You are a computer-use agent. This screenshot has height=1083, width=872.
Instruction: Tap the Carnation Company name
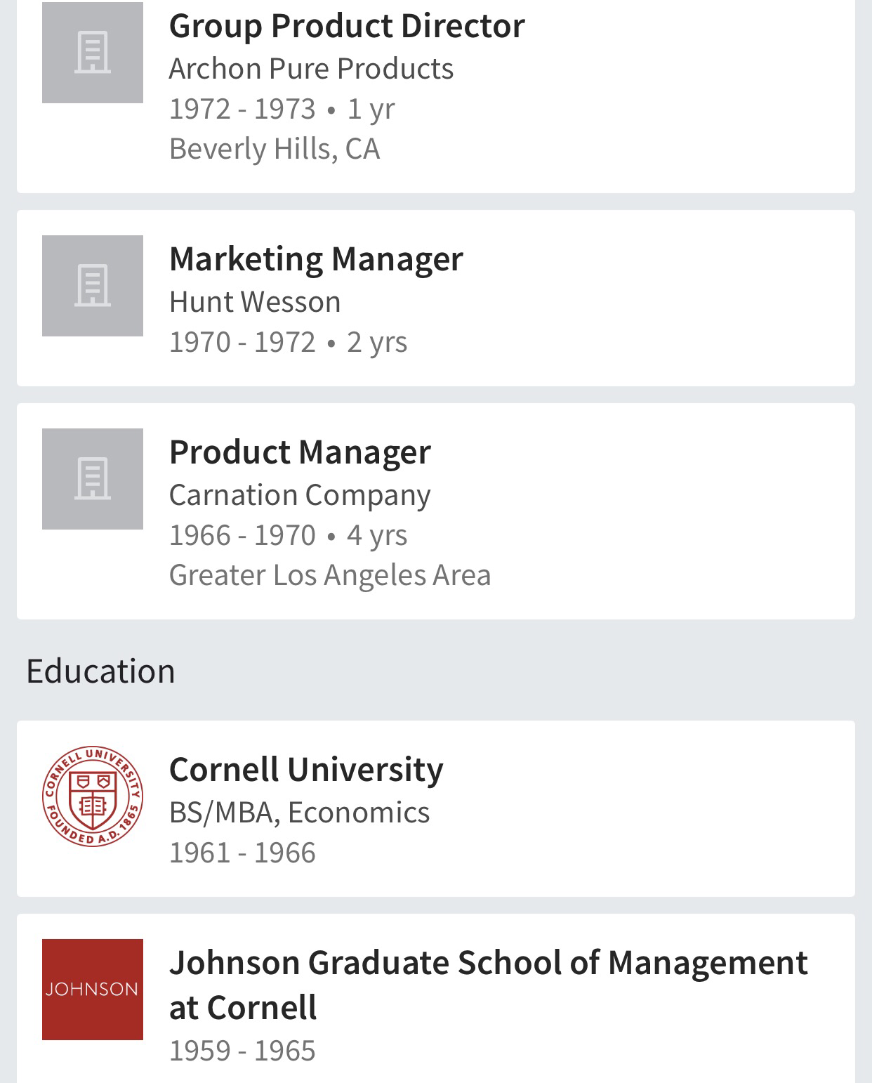(300, 495)
